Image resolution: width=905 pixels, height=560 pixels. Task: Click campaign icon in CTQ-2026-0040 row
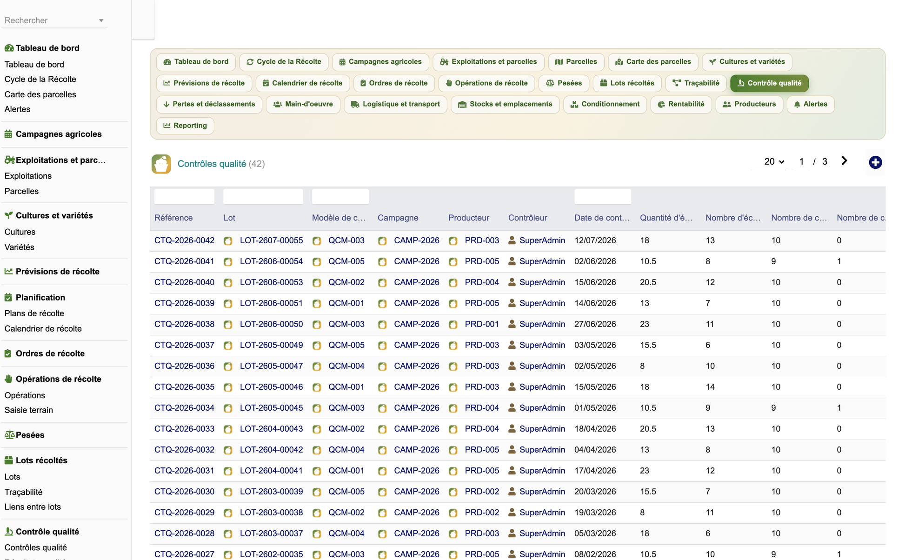pyautogui.click(x=382, y=283)
